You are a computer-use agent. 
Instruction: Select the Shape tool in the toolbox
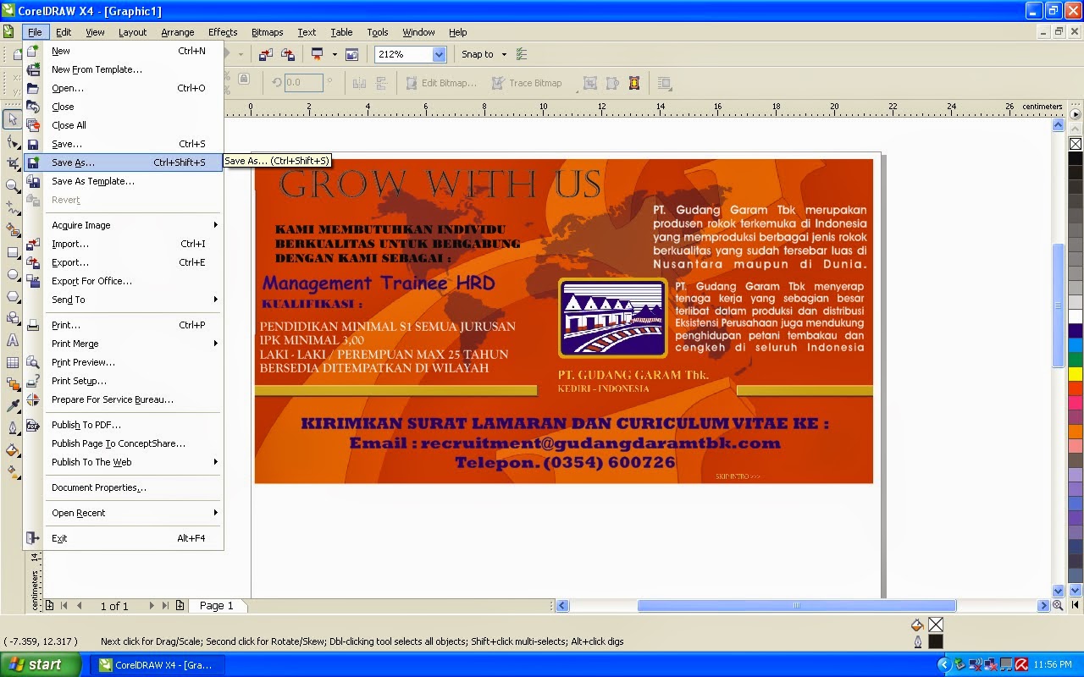pyautogui.click(x=13, y=141)
